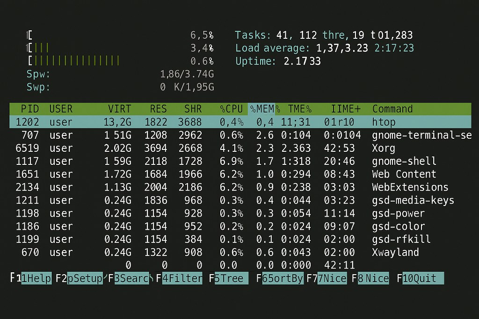Image resolution: width=479 pixels, height=319 pixels.
Task: Select the gsd-color process row
Action: pos(240,226)
